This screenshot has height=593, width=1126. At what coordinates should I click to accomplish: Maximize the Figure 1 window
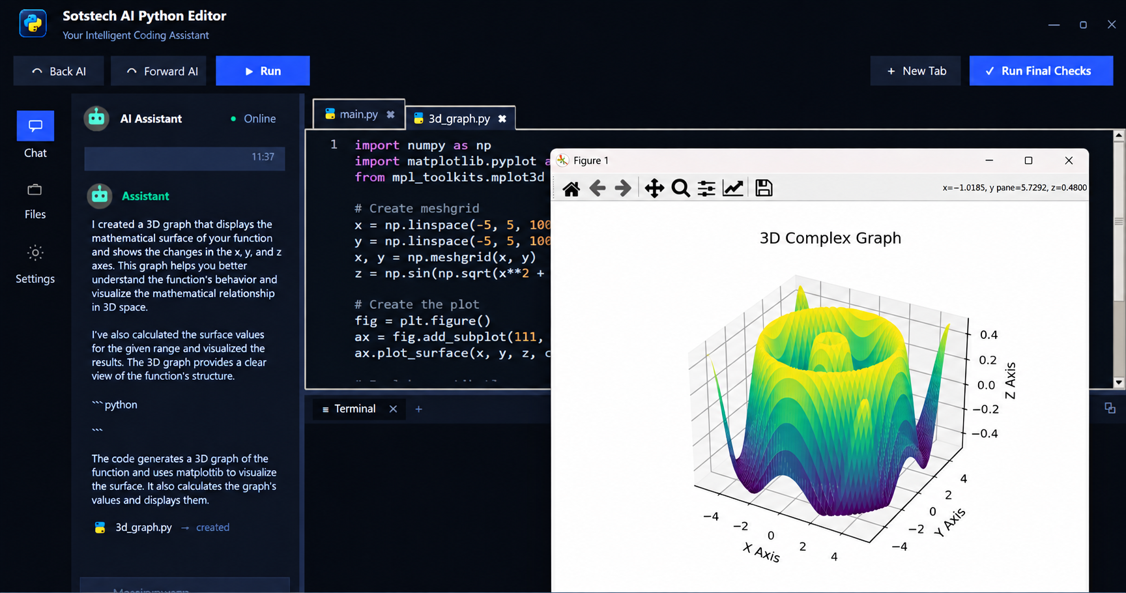tap(1028, 160)
